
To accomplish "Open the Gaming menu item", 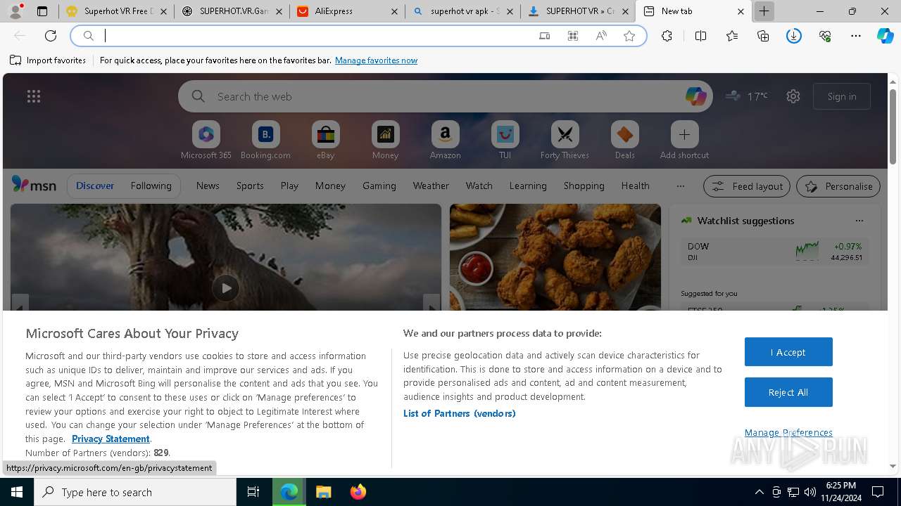I will click(x=379, y=186).
